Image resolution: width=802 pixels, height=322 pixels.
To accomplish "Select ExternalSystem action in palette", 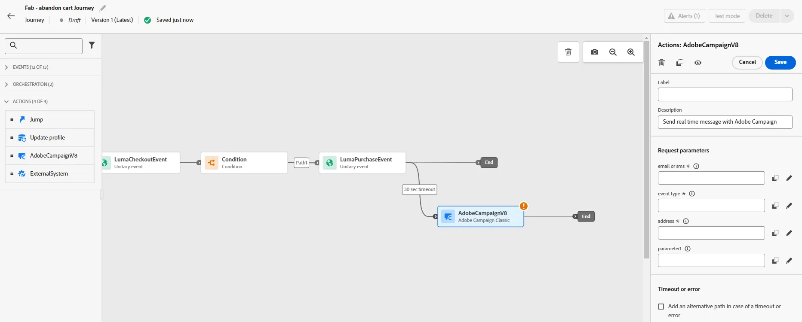I will [x=50, y=174].
